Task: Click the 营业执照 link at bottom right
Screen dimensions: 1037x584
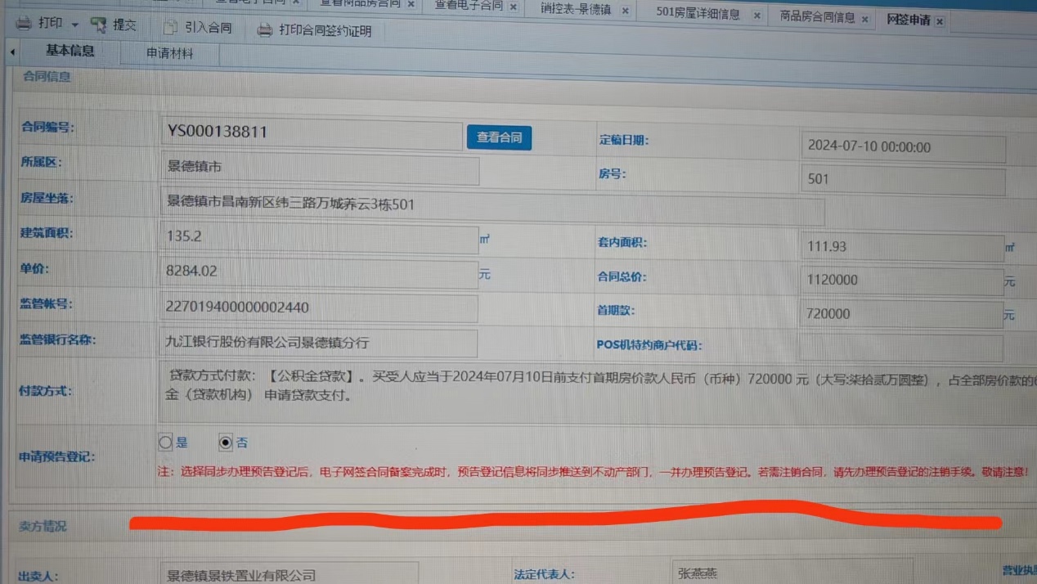Action: (x=1018, y=570)
